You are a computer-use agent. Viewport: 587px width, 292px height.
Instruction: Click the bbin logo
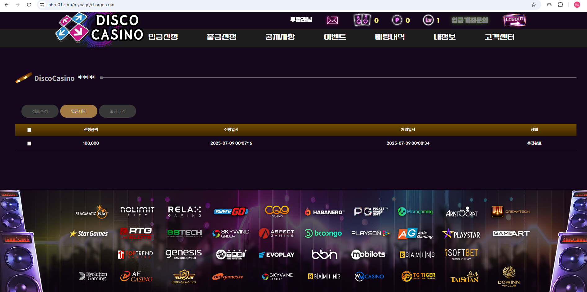tap(324, 254)
